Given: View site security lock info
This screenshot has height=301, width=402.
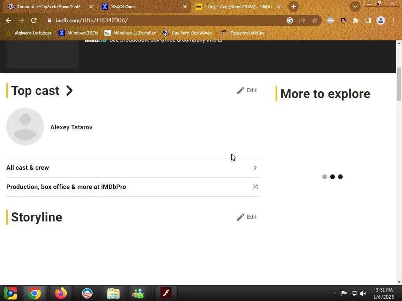Looking at the screenshot, I should 49,20.
